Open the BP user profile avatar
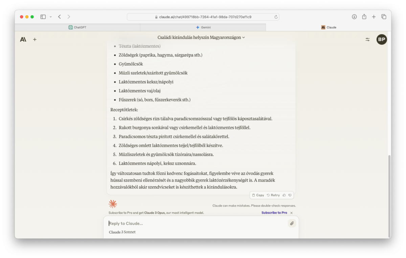406x258 pixels. tap(382, 40)
